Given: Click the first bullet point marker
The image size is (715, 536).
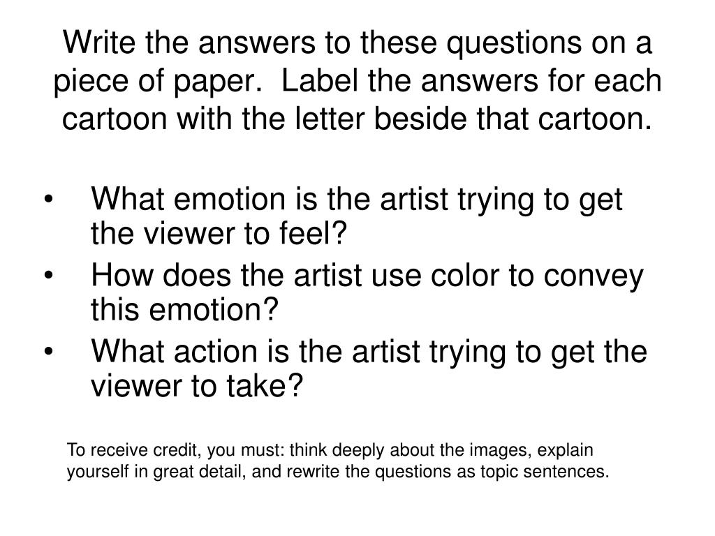Looking at the screenshot, I should coord(49,199).
